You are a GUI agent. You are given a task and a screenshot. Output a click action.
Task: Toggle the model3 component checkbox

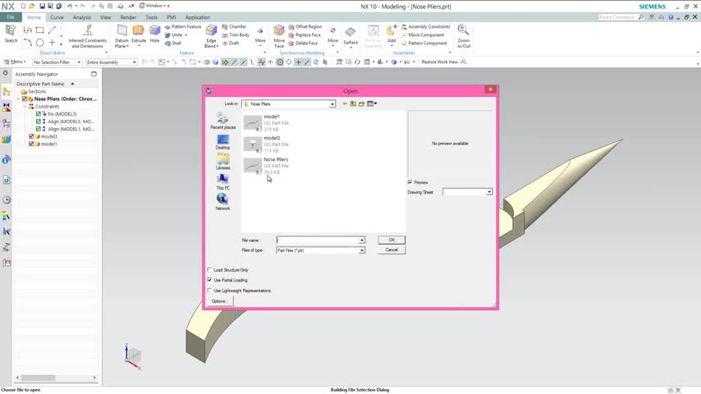(31, 136)
